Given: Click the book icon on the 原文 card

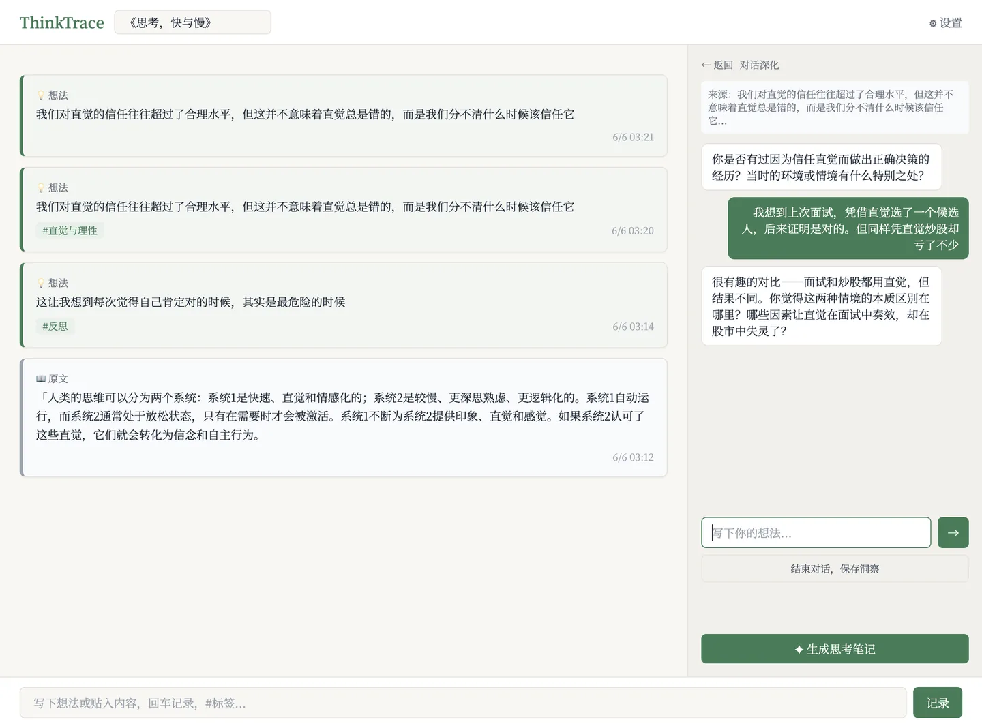Looking at the screenshot, I should (x=41, y=378).
